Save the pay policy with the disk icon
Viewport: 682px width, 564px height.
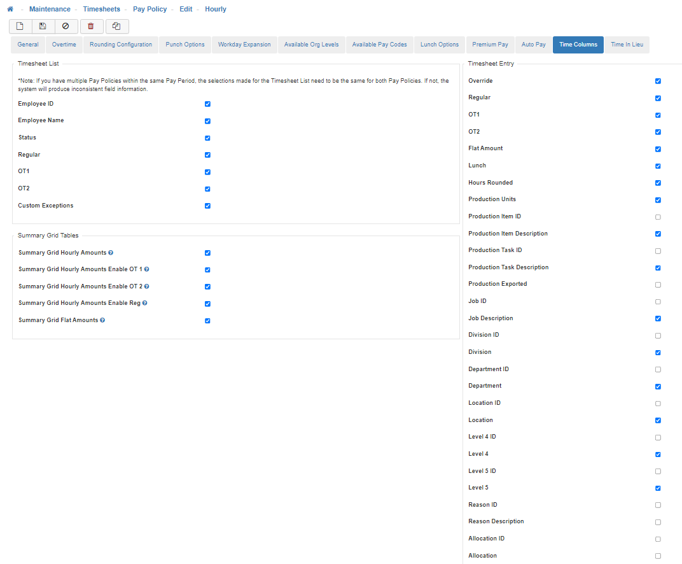coord(43,26)
